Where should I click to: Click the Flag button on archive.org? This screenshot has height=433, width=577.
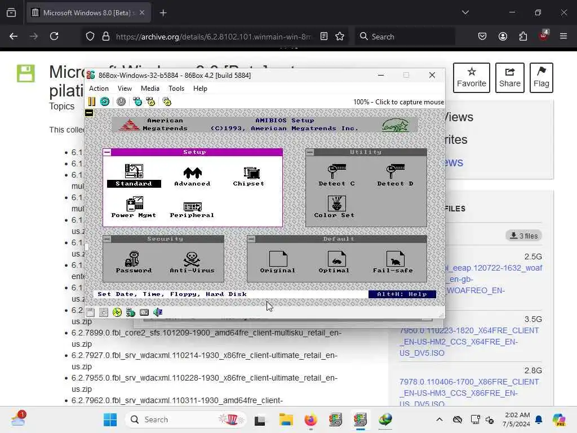point(542,78)
